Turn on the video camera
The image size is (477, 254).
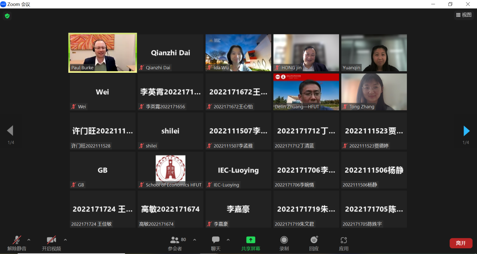pyautogui.click(x=51, y=240)
